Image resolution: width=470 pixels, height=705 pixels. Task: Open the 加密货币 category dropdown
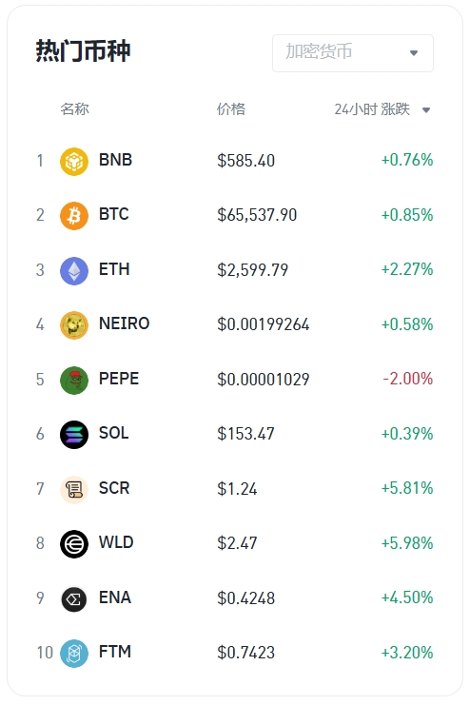click(x=353, y=53)
